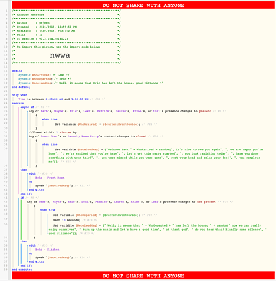Click Echo - Front Room device
The image size is (278, 295).
coord(50,178)
